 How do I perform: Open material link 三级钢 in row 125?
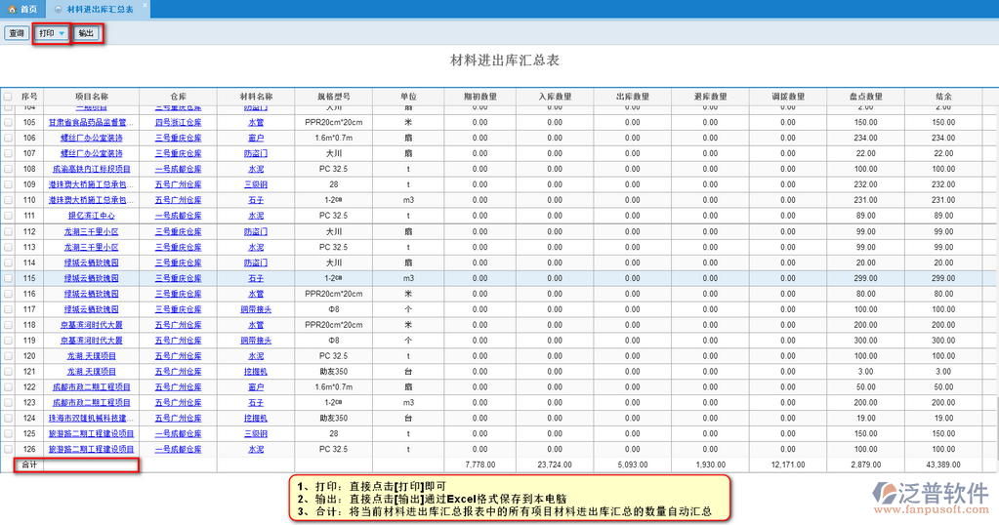pos(256,434)
